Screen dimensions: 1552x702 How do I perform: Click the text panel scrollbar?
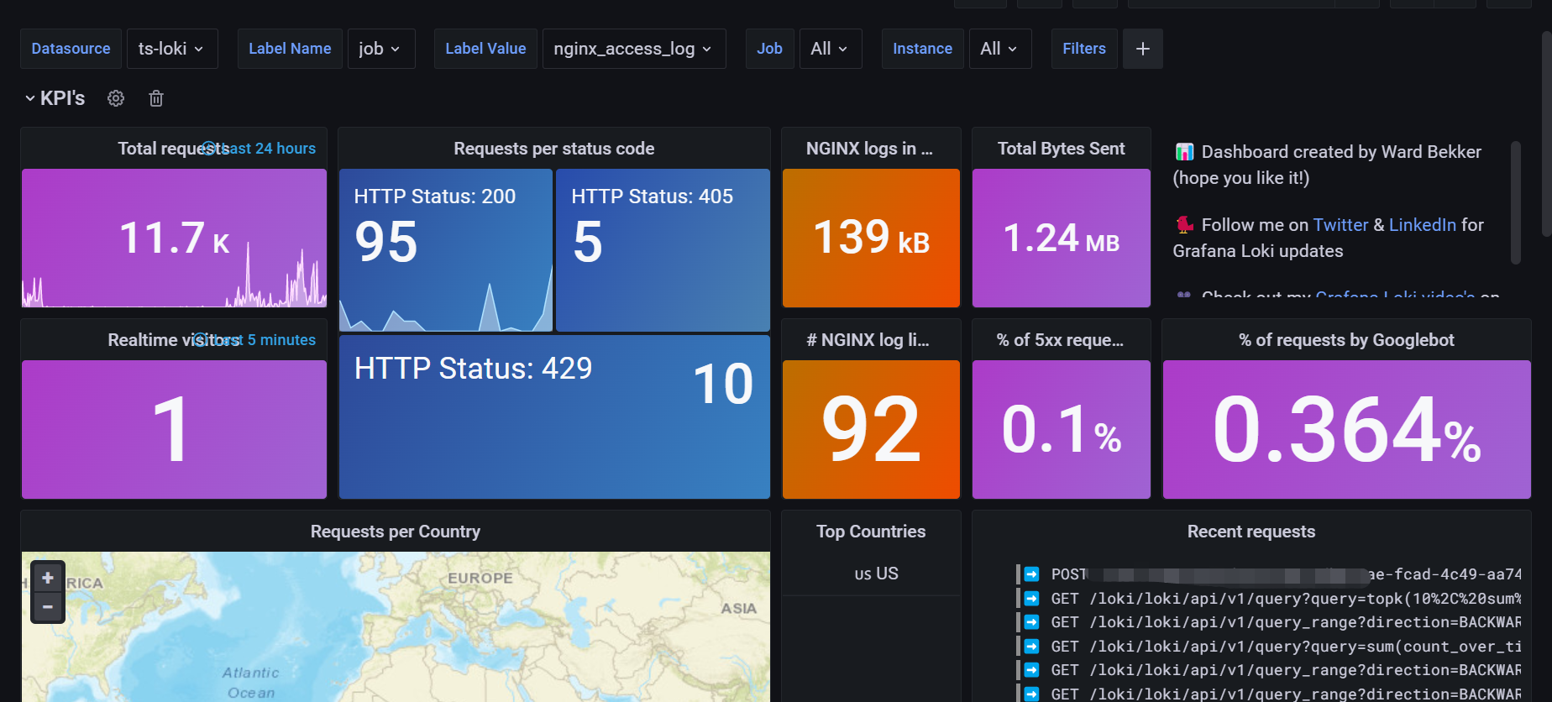pos(1516,202)
